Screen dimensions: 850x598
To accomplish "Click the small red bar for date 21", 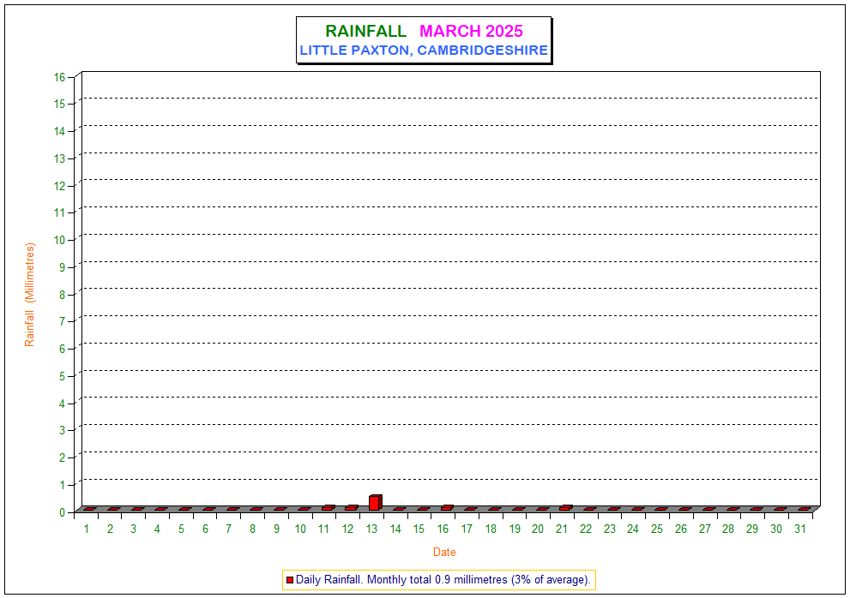I will (565, 508).
